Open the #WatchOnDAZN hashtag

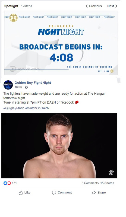click(x=37, y=108)
